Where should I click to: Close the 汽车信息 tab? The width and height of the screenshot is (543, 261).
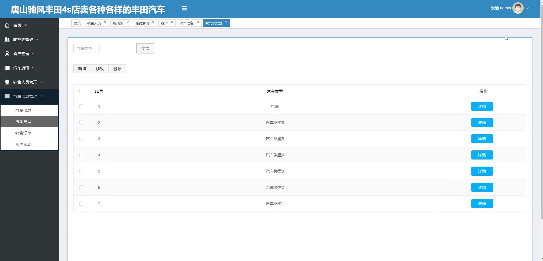tap(198, 22)
